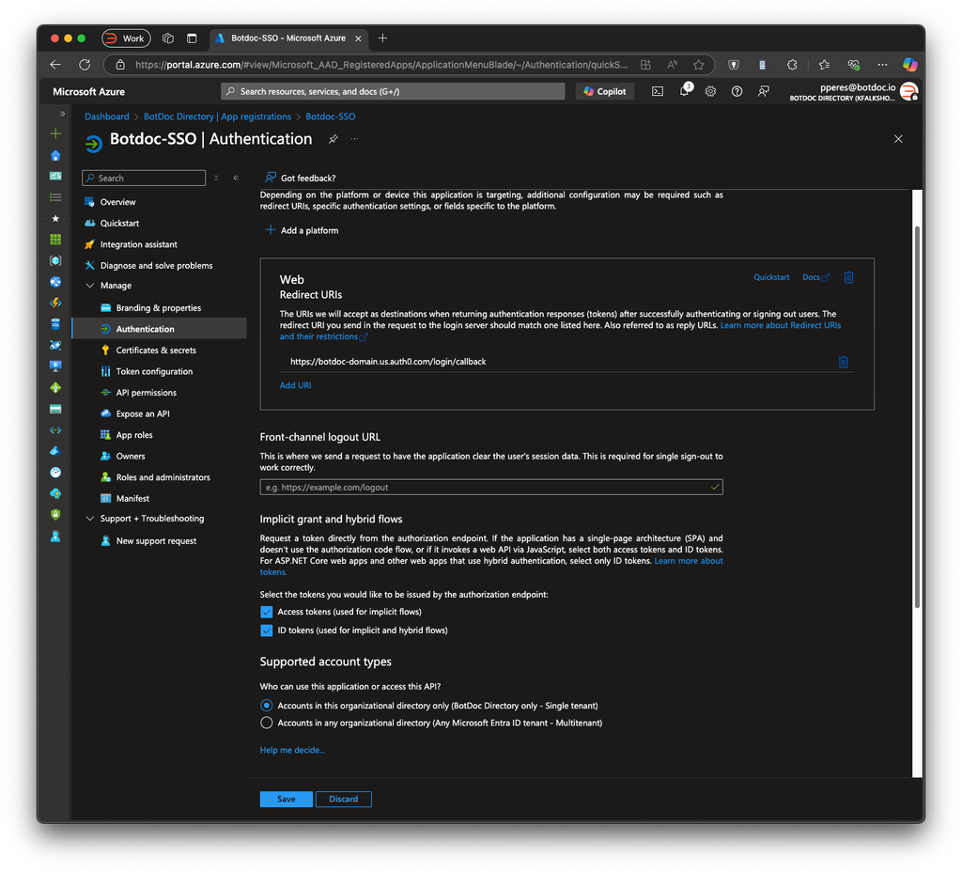The image size is (962, 872).
Task: Click the Save button
Action: [x=286, y=799]
